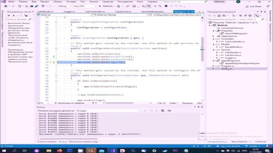Viewport: 273px width, 153px height.
Task: Expand the Зависимости node
Action: tap(214, 36)
